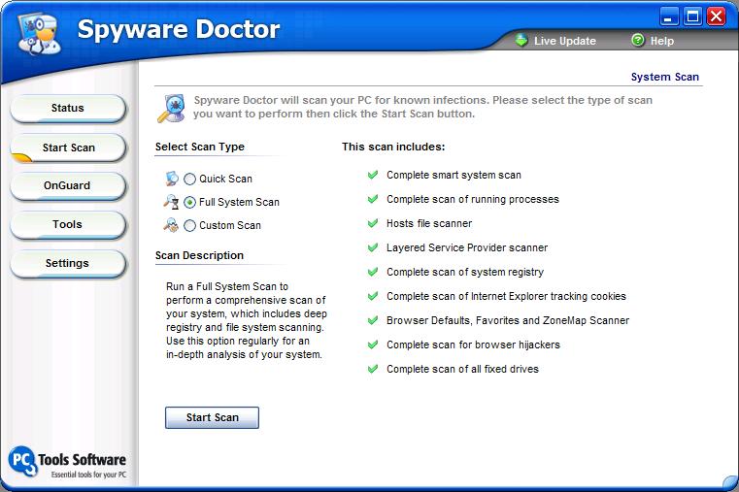Click the System Scan magnifier bug icon
This screenshot has width=739, height=492.
coord(171,109)
